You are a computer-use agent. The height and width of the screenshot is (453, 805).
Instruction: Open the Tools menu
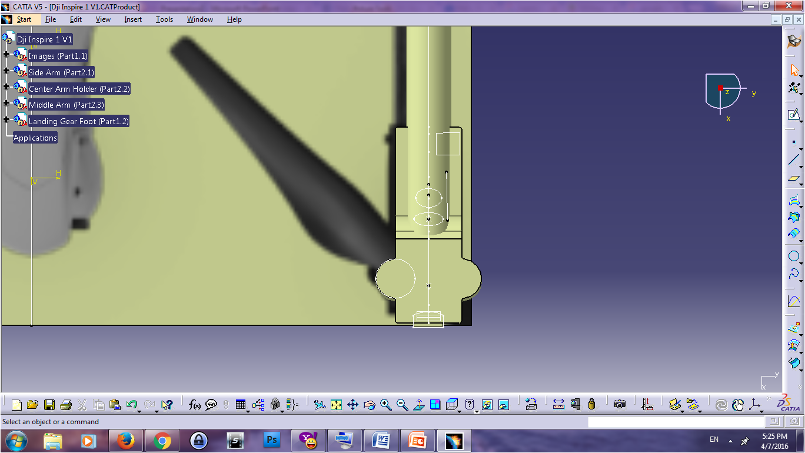(164, 19)
